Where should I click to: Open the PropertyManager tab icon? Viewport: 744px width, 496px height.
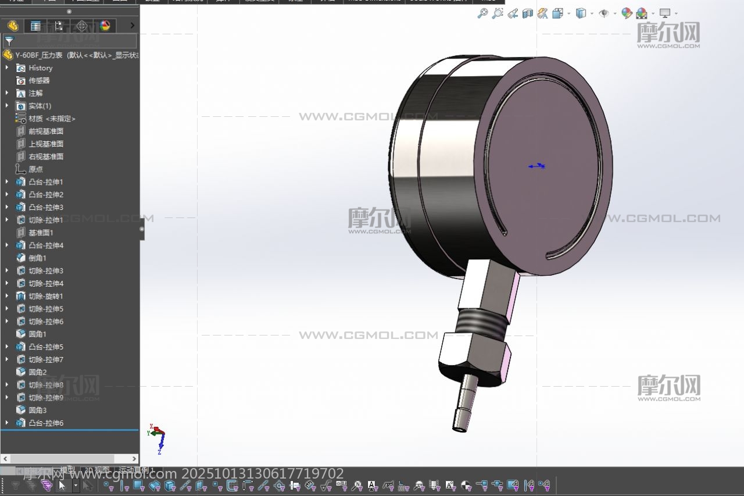[x=35, y=26]
